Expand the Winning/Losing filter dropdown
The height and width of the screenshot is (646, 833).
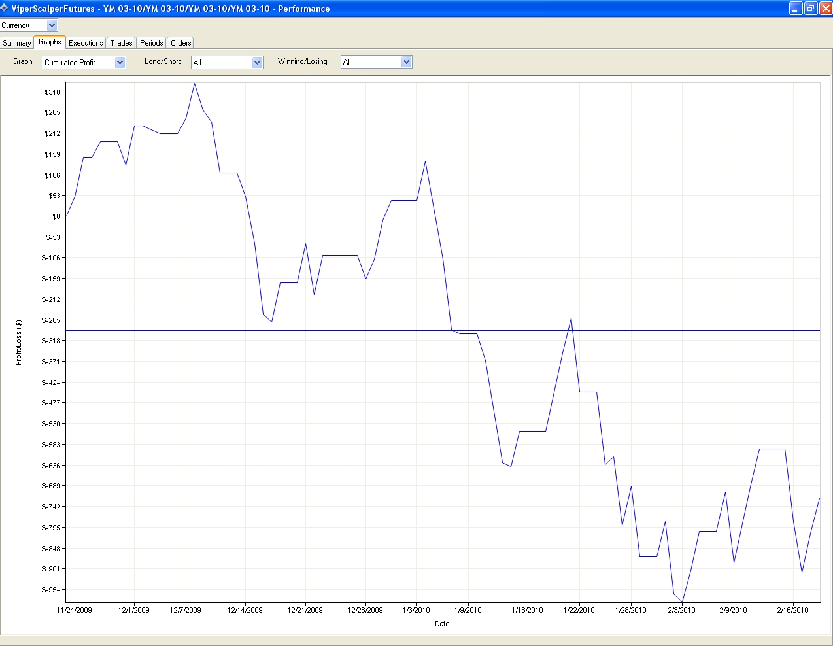pos(376,62)
